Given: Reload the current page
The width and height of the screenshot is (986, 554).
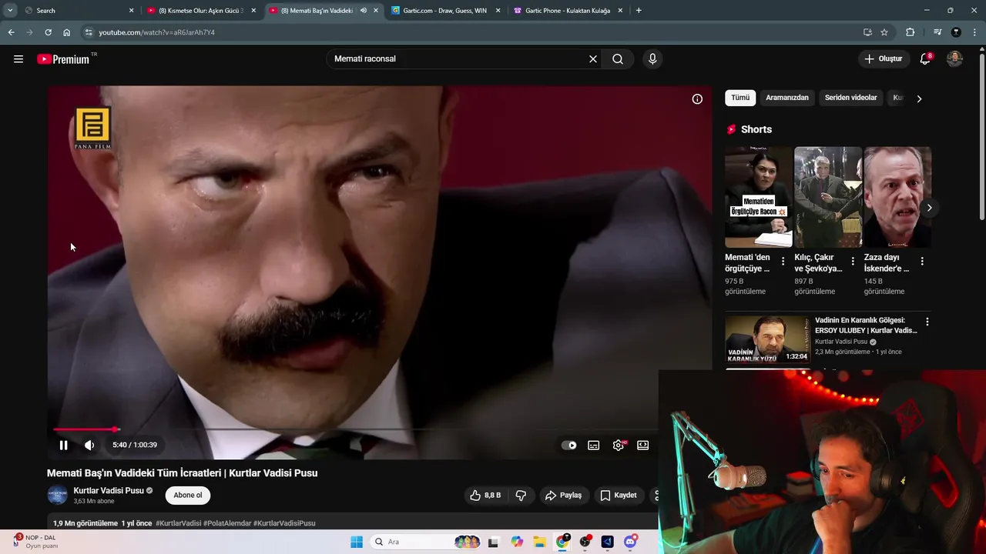Looking at the screenshot, I should (x=48, y=32).
